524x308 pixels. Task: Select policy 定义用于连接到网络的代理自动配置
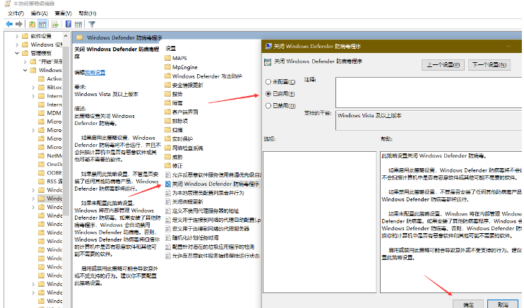tap(213, 220)
